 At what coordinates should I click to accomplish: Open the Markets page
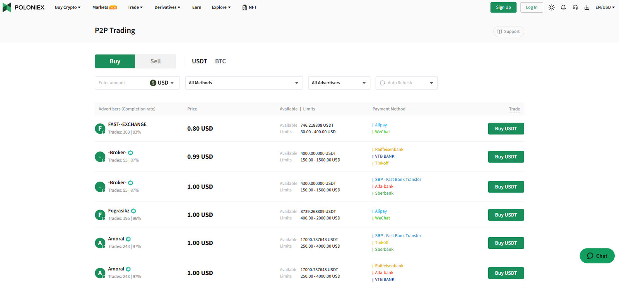point(100,7)
